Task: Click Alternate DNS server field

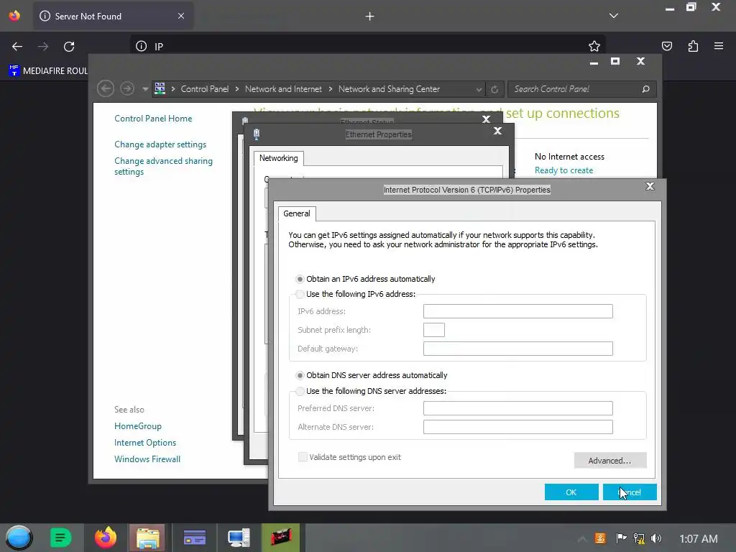Action: click(517, 427)
